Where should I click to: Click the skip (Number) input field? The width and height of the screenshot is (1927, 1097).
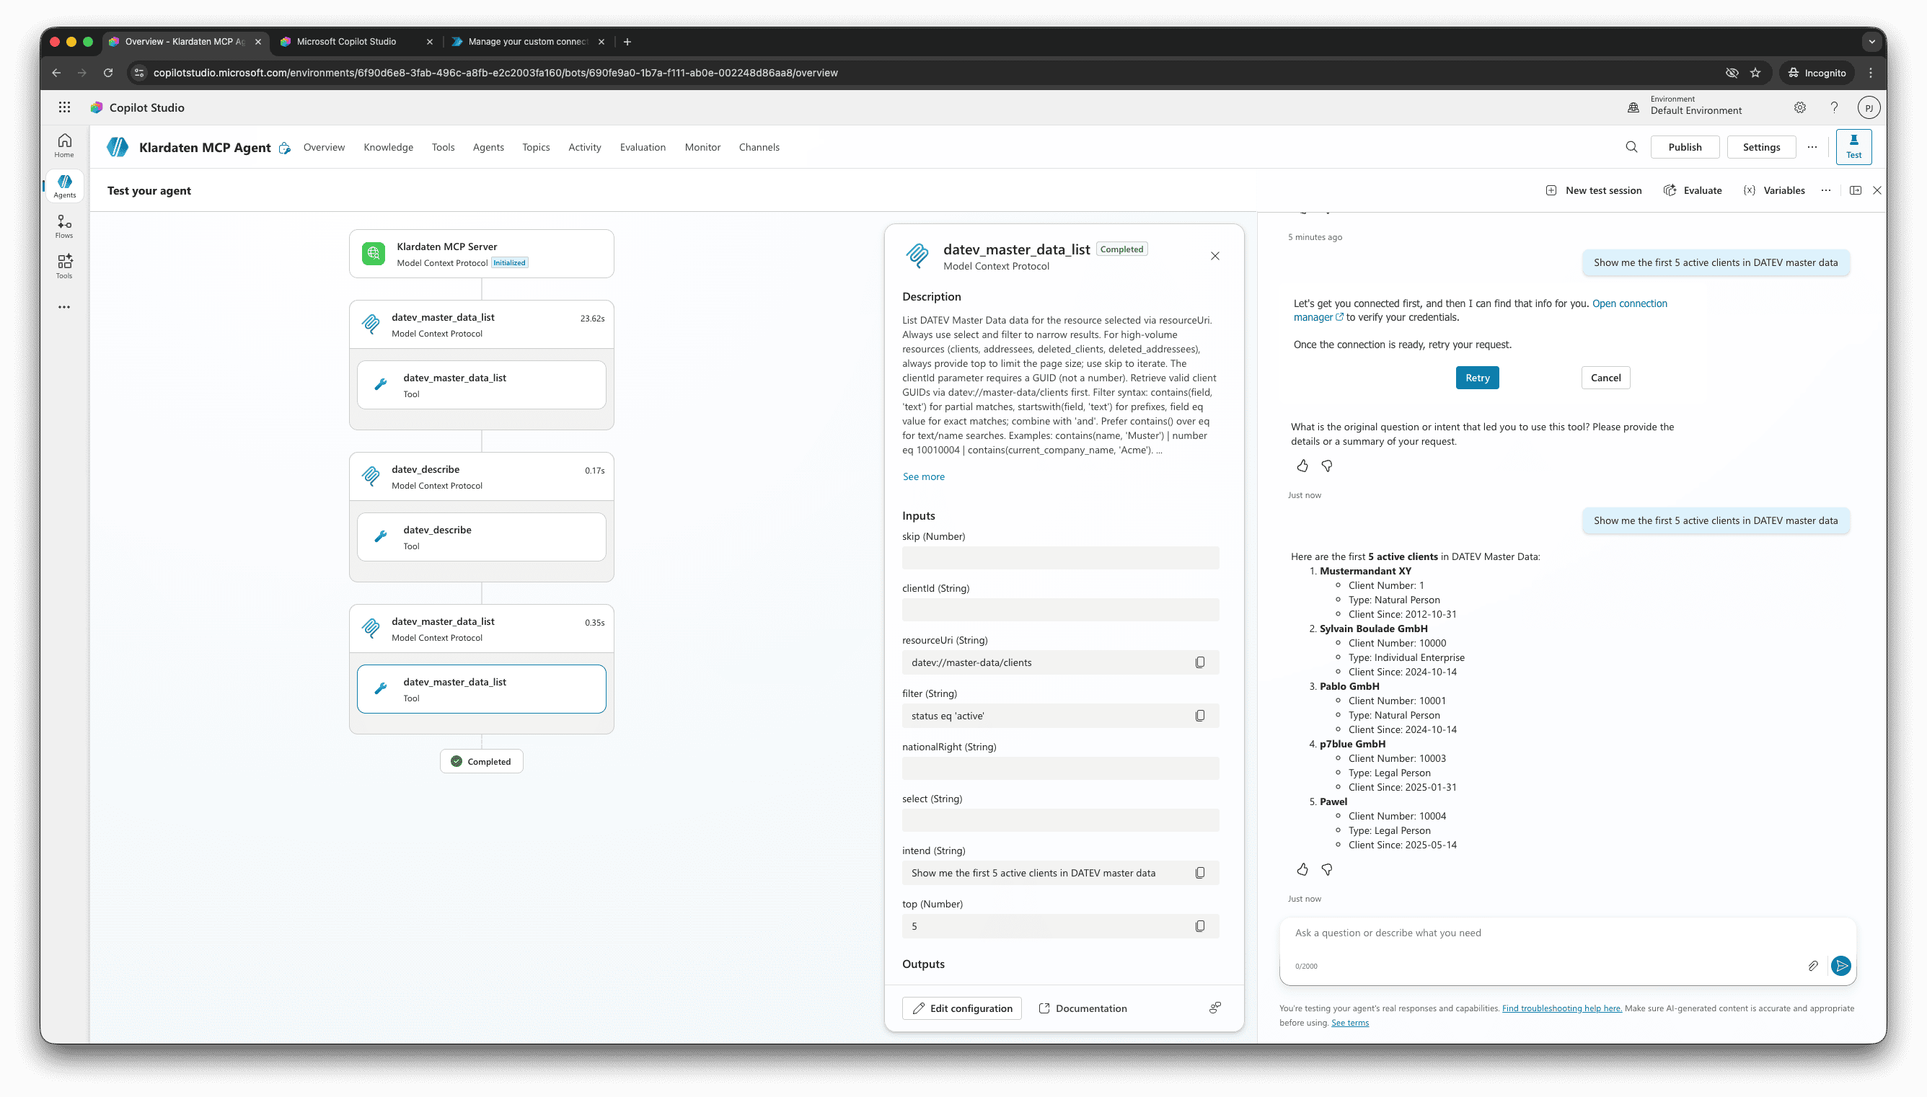click(x=1060, y=559)
